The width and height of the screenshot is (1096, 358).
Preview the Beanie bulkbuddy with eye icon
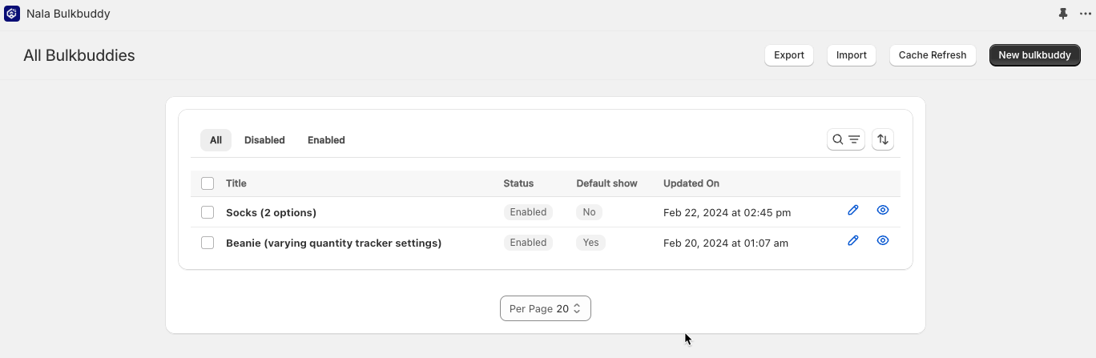coord(882,240)
